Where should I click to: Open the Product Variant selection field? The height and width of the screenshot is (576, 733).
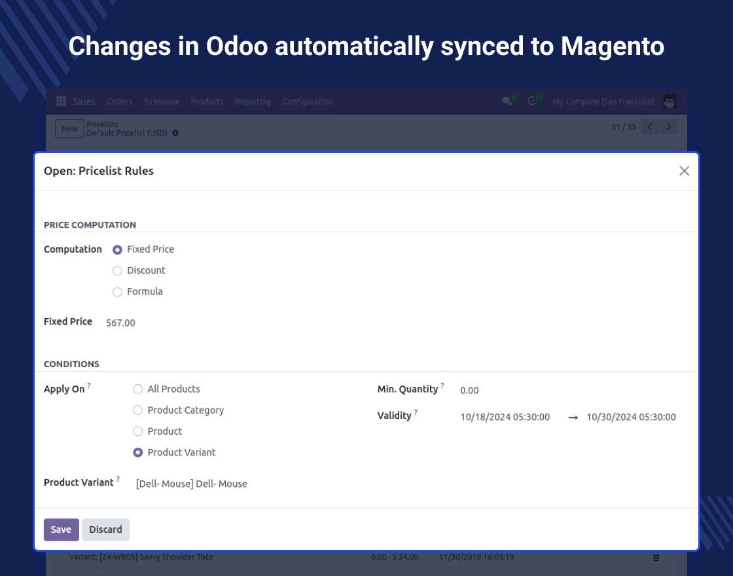(192, 484)
